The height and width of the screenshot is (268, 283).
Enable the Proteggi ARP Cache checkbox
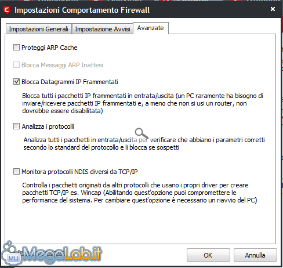[x=16, y=48]
